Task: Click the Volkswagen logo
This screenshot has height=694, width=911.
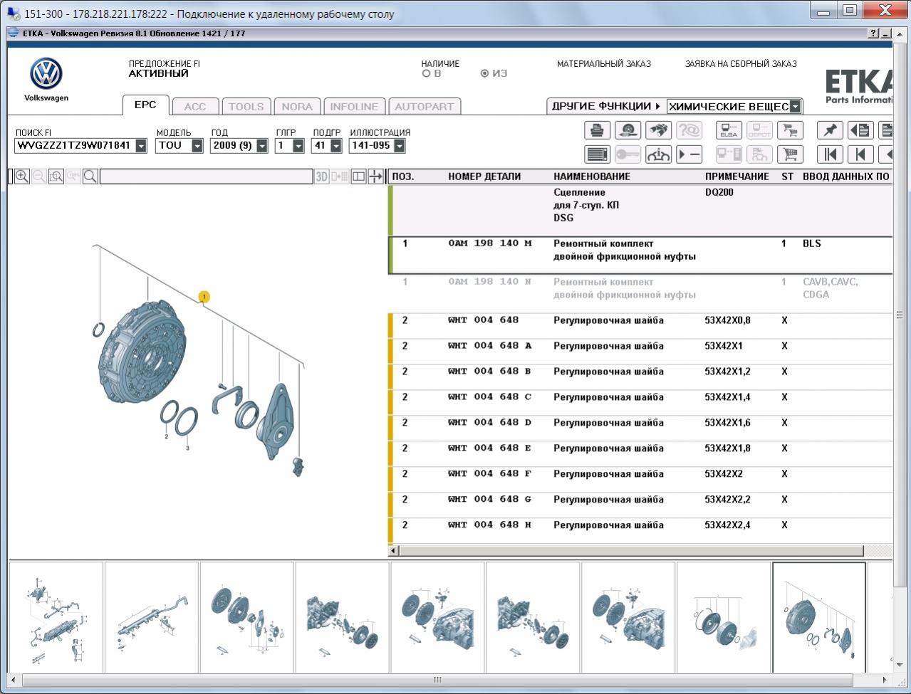Action: tap(46, 74)
